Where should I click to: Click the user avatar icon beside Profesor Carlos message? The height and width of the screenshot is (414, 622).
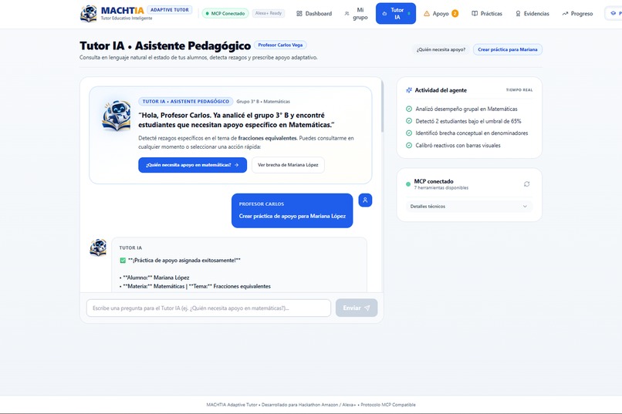[x=365, y=200]
